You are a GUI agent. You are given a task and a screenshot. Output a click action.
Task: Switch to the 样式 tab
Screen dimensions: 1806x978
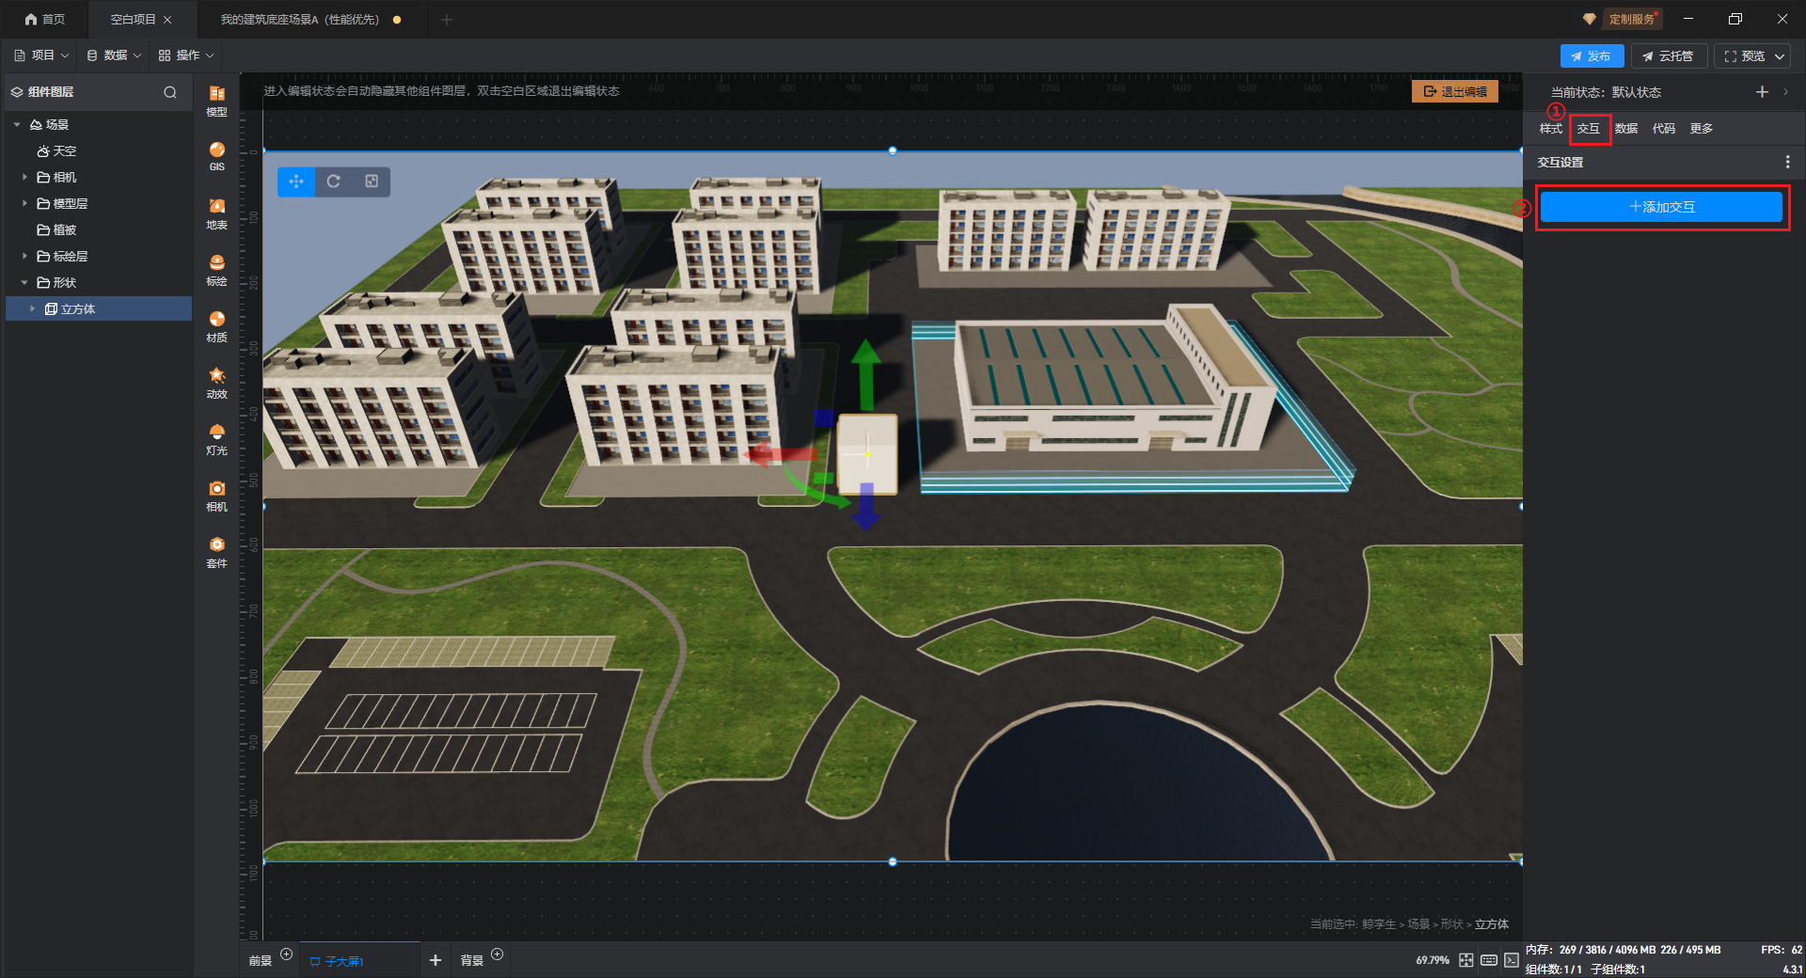point(1550,129)
